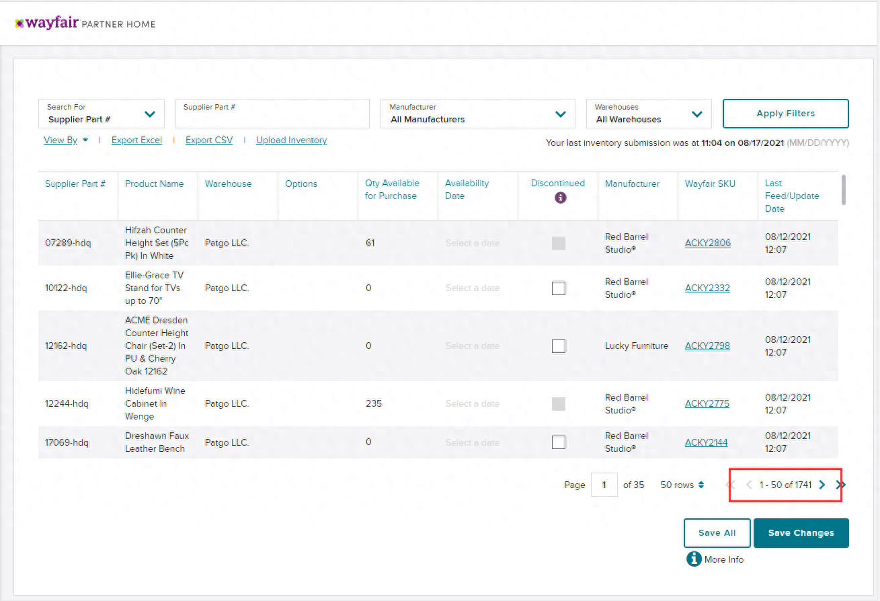Select availability date for 17069-hdq
880x601 pixels.
(472, 442)
